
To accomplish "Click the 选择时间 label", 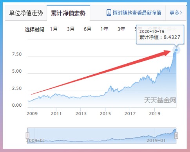I will pyautogui.click(x=34, y=30).
